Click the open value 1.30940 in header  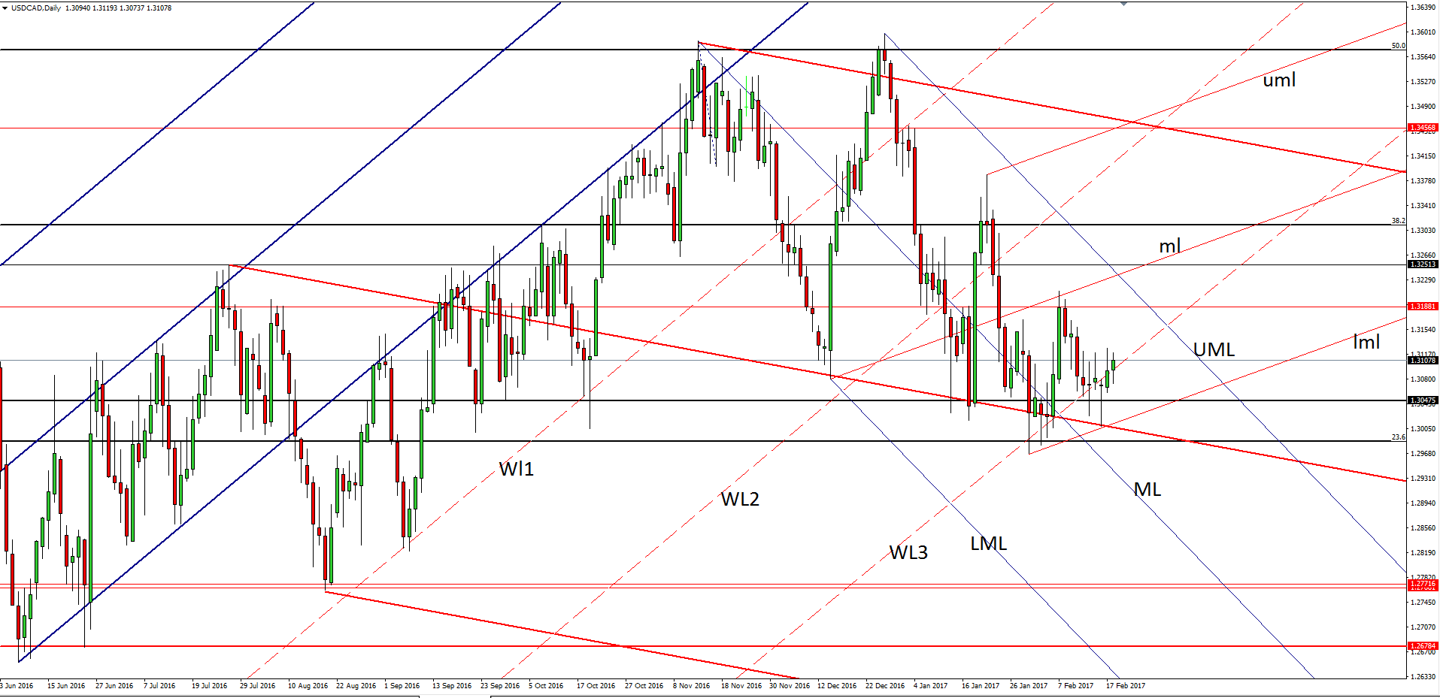click(x=77, y=8)
